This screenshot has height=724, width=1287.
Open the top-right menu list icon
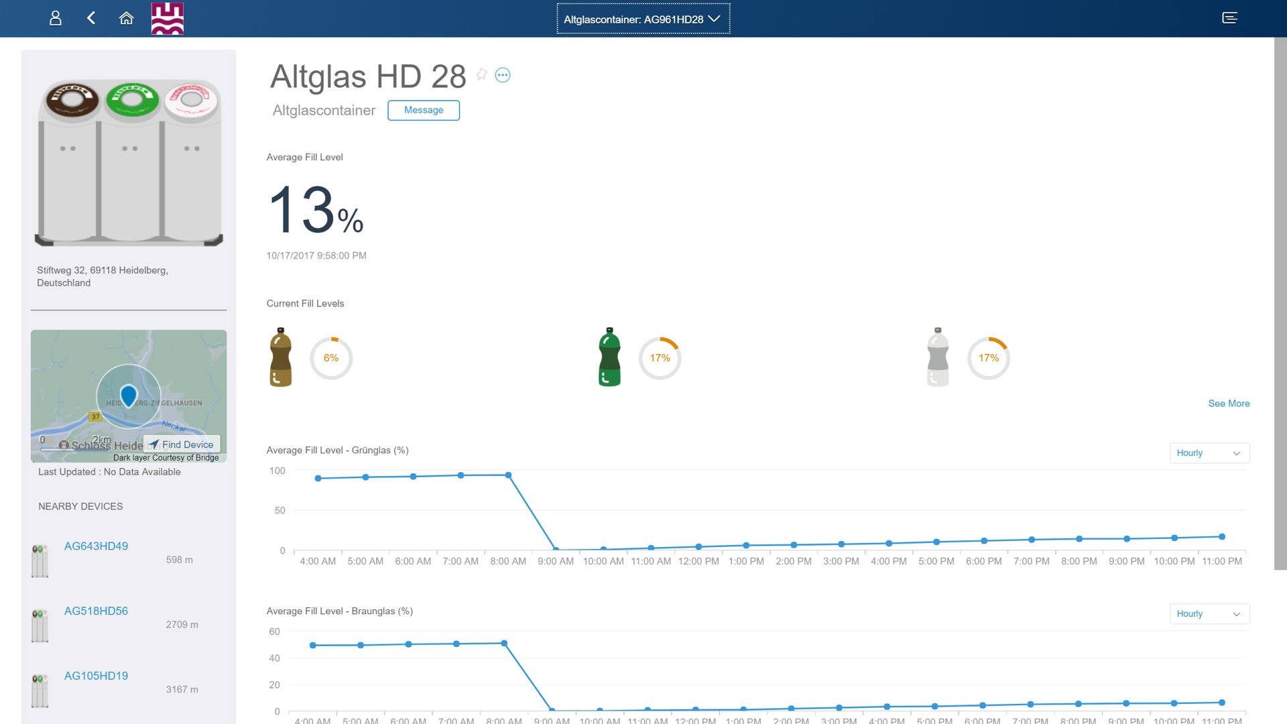1229,18
